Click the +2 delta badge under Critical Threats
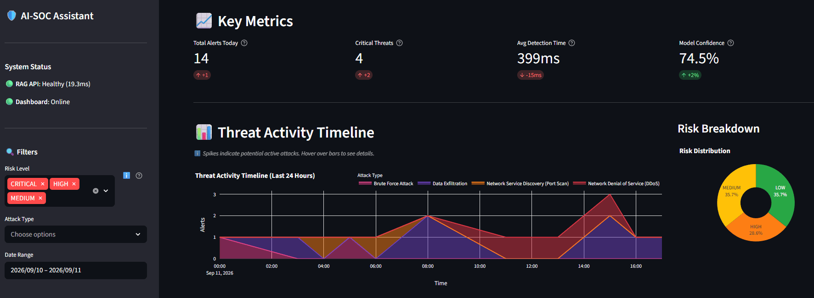Image resolution: width=814 pixels, height=298 pixels. tap(364, 75)
